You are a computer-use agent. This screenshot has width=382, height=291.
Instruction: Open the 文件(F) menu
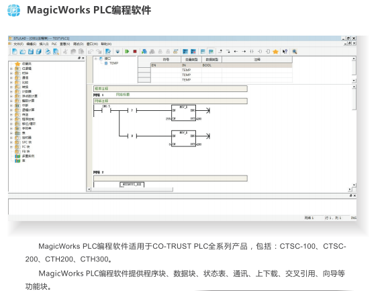pos(19,44)
